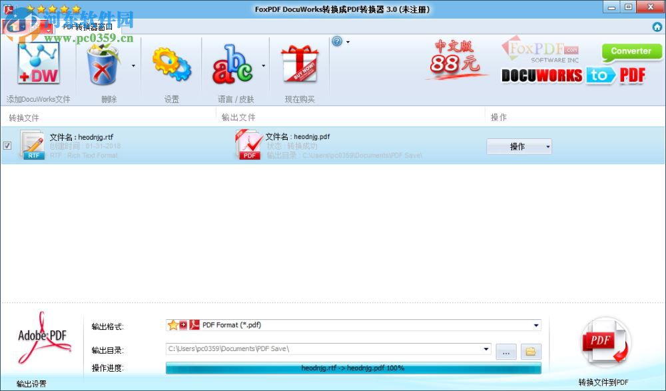Image resolution: width=666 pixels, height=391 pixels.
Task: Click the RTF file type icon for heodnjg.rtf
Action: pyautogui.click(x=32, y=145)
